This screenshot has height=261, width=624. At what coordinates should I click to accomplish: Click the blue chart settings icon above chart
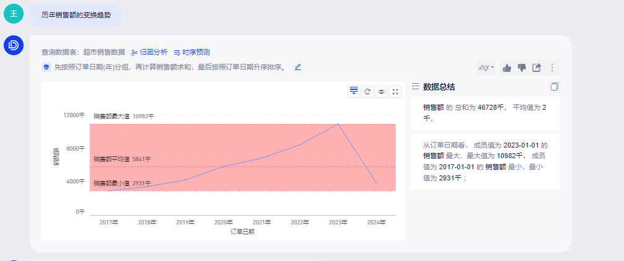[x=354, y=91]
